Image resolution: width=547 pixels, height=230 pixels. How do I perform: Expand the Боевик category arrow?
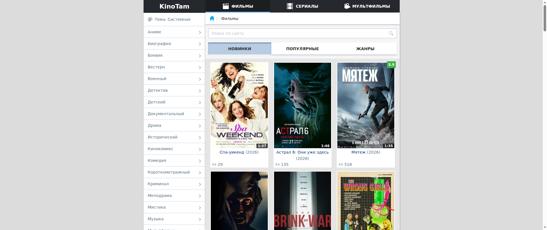pyautogui.click(x=200, y=56)
